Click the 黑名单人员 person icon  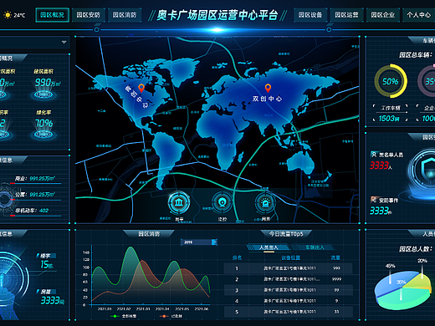tap(374, 155)
